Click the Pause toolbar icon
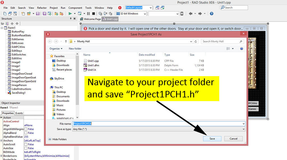The height and width of the screenshot is (160, 287). click(88, 14)
